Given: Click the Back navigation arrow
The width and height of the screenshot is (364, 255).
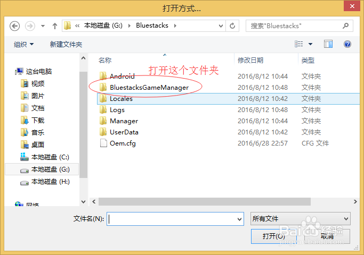Looking at the screenshot, I should [x=14, y=26].
